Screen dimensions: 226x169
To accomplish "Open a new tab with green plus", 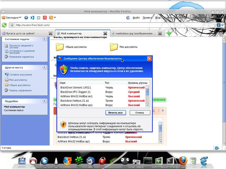I will 168,33.
